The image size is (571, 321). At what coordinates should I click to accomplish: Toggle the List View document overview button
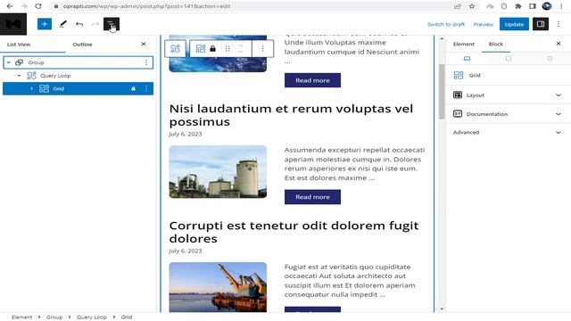[111, 24]
